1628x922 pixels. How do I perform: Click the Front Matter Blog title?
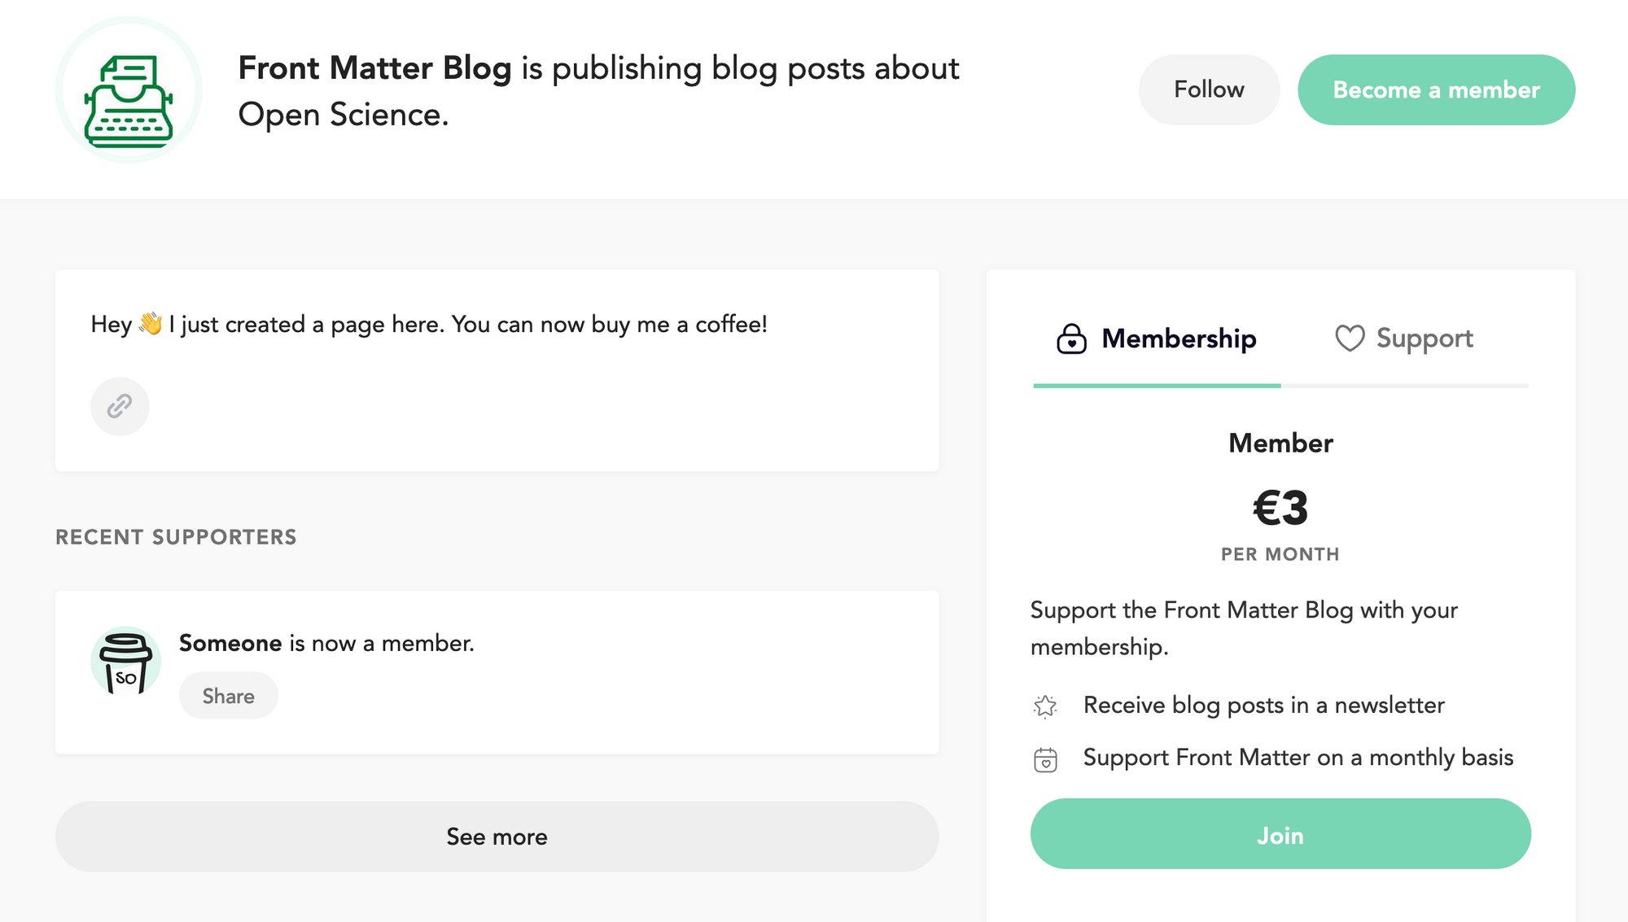[x=374, y=68]
